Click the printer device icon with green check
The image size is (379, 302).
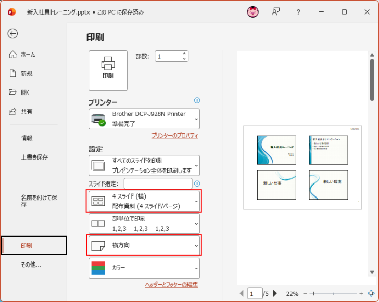[98, 120]
